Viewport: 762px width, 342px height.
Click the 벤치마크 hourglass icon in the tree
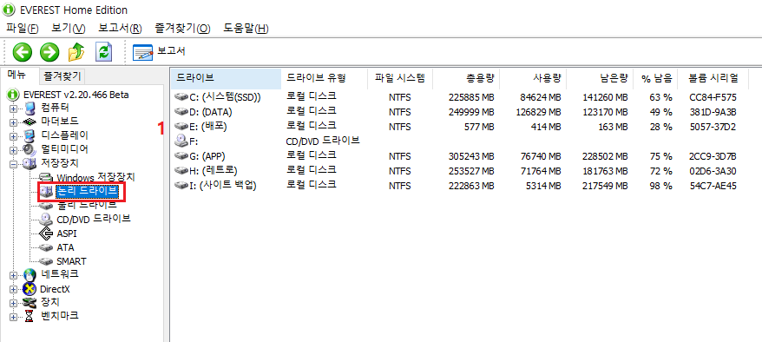tap(30, 316)
